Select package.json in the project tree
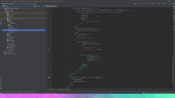Image resolution: width=175 pixels, height=98 pixels. [x=11, y=44]
